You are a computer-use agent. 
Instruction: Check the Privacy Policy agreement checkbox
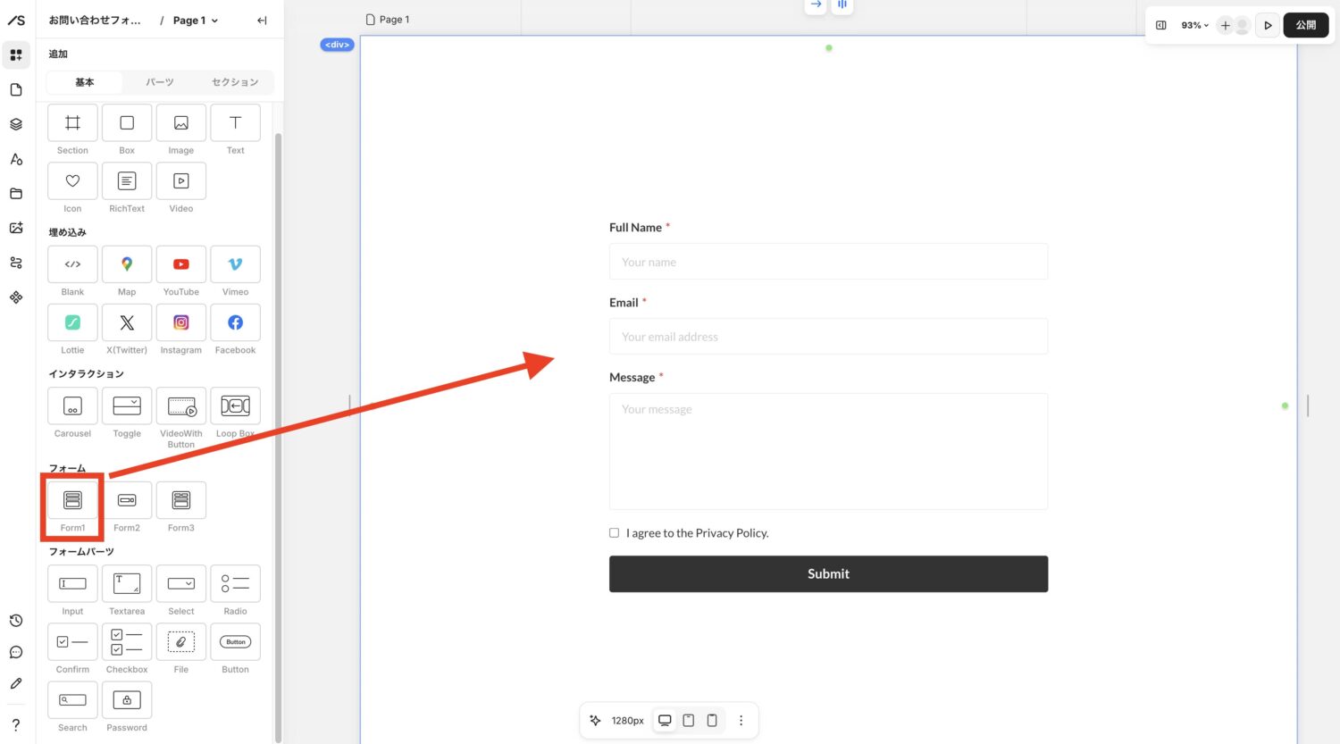[615, 533]
